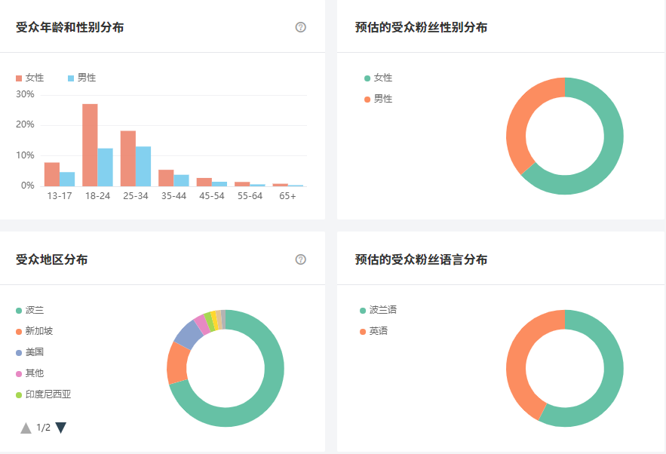
Task: Toggle the 新加坡 region in the legend
Action: click(x=18, y=331)
